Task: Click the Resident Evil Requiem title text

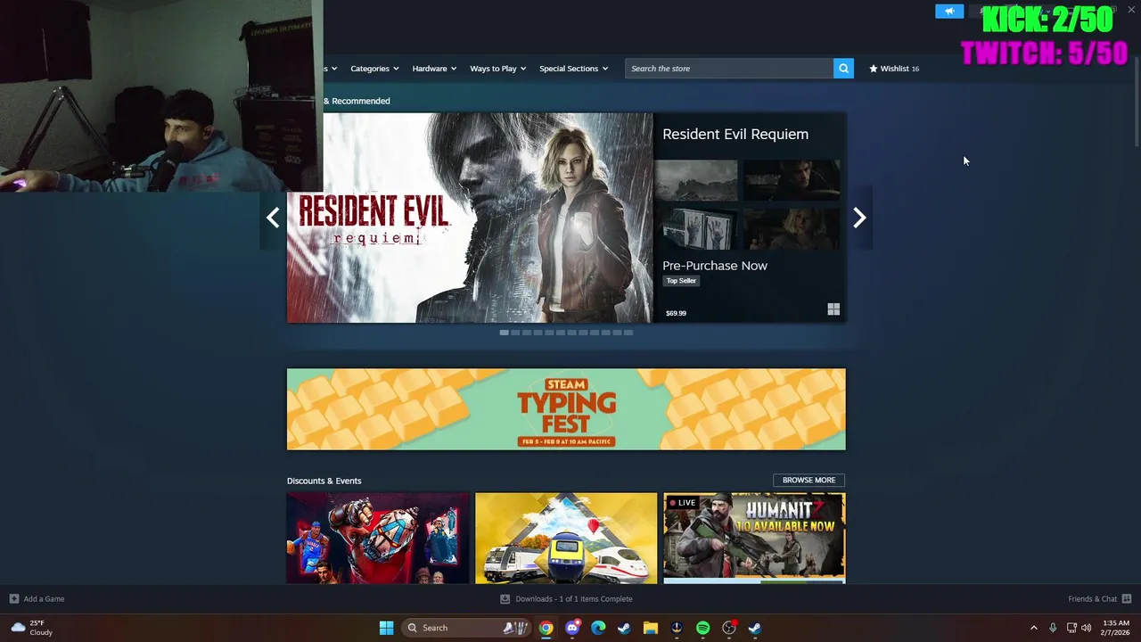Action: coord(735,134)
